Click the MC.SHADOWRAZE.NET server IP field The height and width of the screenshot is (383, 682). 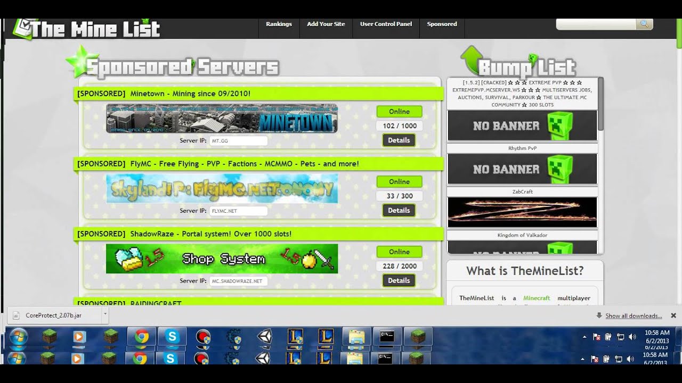click(238, 281)
